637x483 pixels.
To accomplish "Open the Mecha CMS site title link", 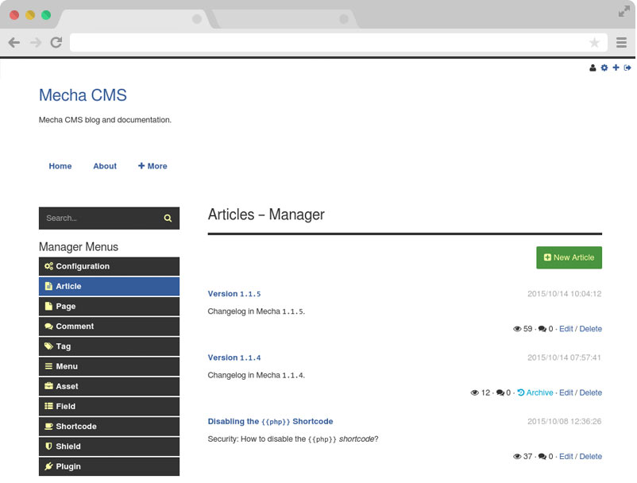I will (83, 95).
